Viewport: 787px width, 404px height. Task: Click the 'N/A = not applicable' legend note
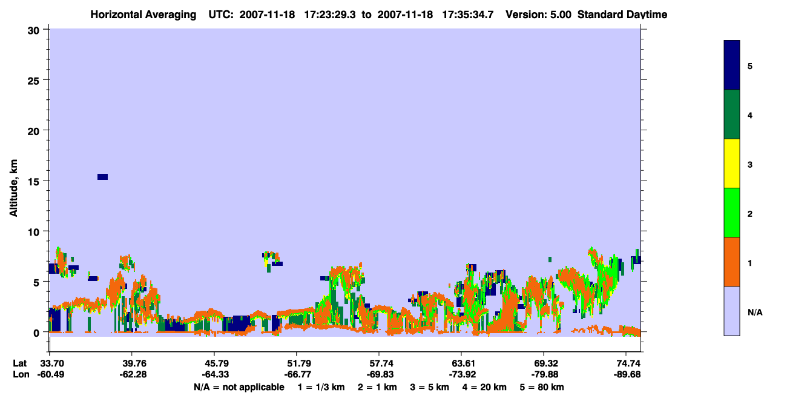239,387
